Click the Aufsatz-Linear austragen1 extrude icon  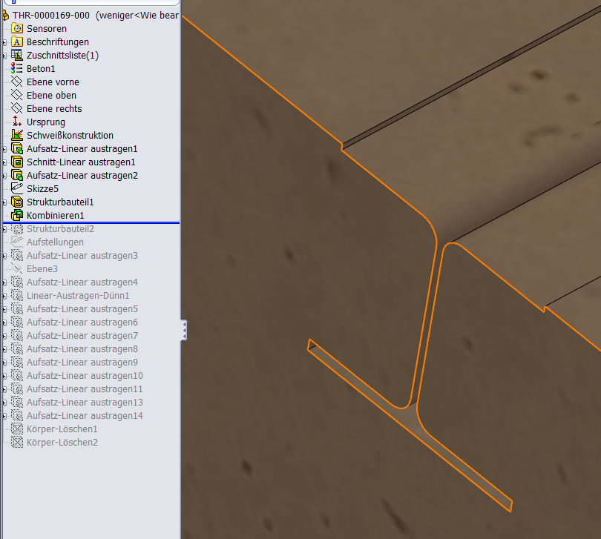[17, 148]
